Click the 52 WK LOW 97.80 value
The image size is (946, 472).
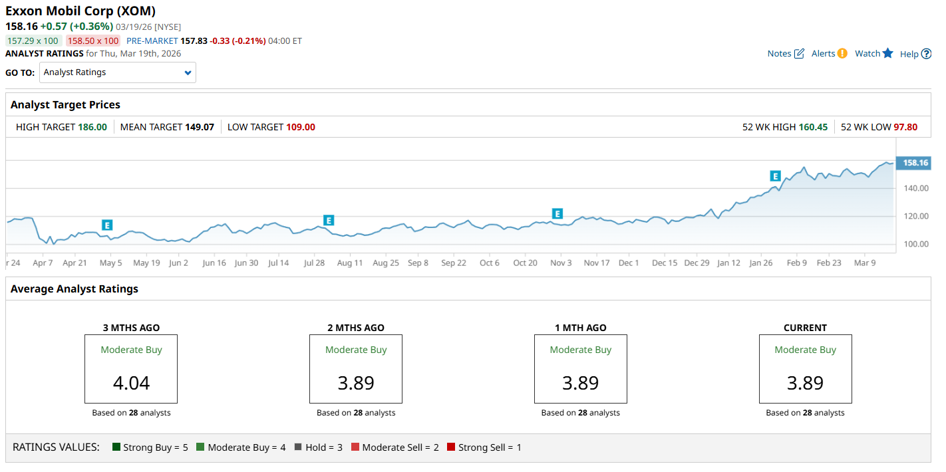click(x=905, y=127)
